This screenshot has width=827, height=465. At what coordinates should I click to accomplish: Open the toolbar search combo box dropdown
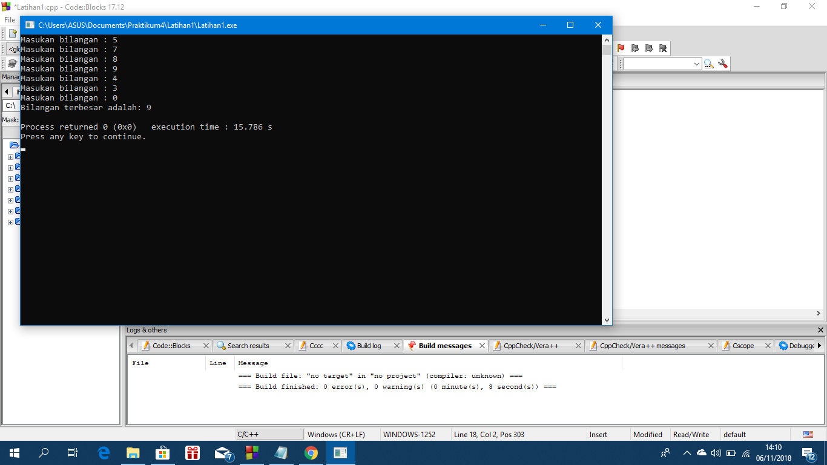point(697,64)
